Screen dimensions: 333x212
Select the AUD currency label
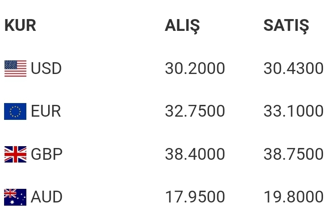tap(46, 197)
